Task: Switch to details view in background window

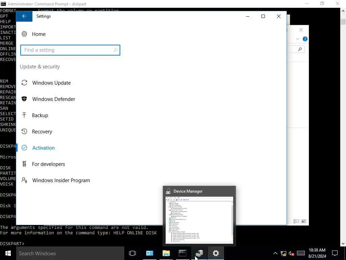Action: (296, 221)
